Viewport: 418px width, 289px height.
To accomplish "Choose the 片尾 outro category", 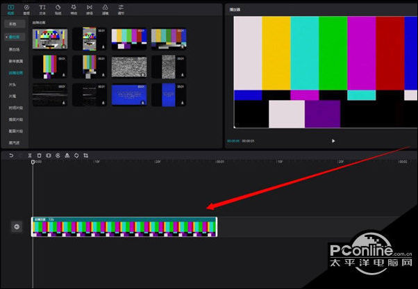I will coord(12,97).
